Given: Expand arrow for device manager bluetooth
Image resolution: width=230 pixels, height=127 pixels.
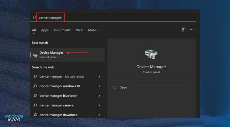Looking at the screenshot, I should 99,96.
